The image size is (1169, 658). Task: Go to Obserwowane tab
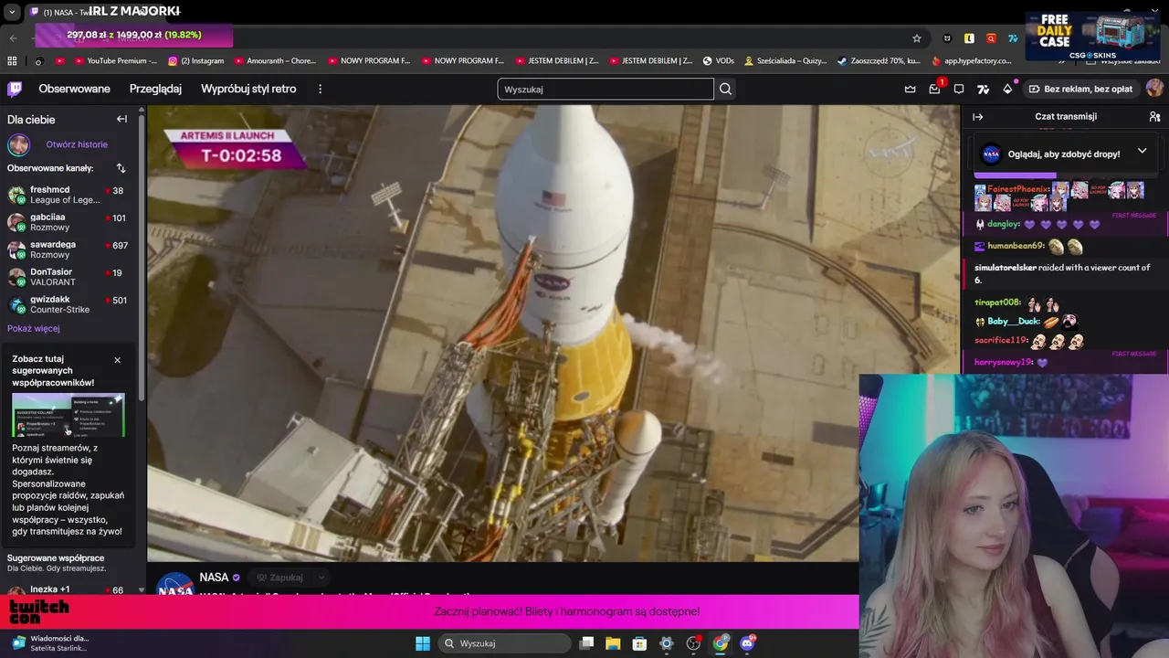tap(74, 89)
